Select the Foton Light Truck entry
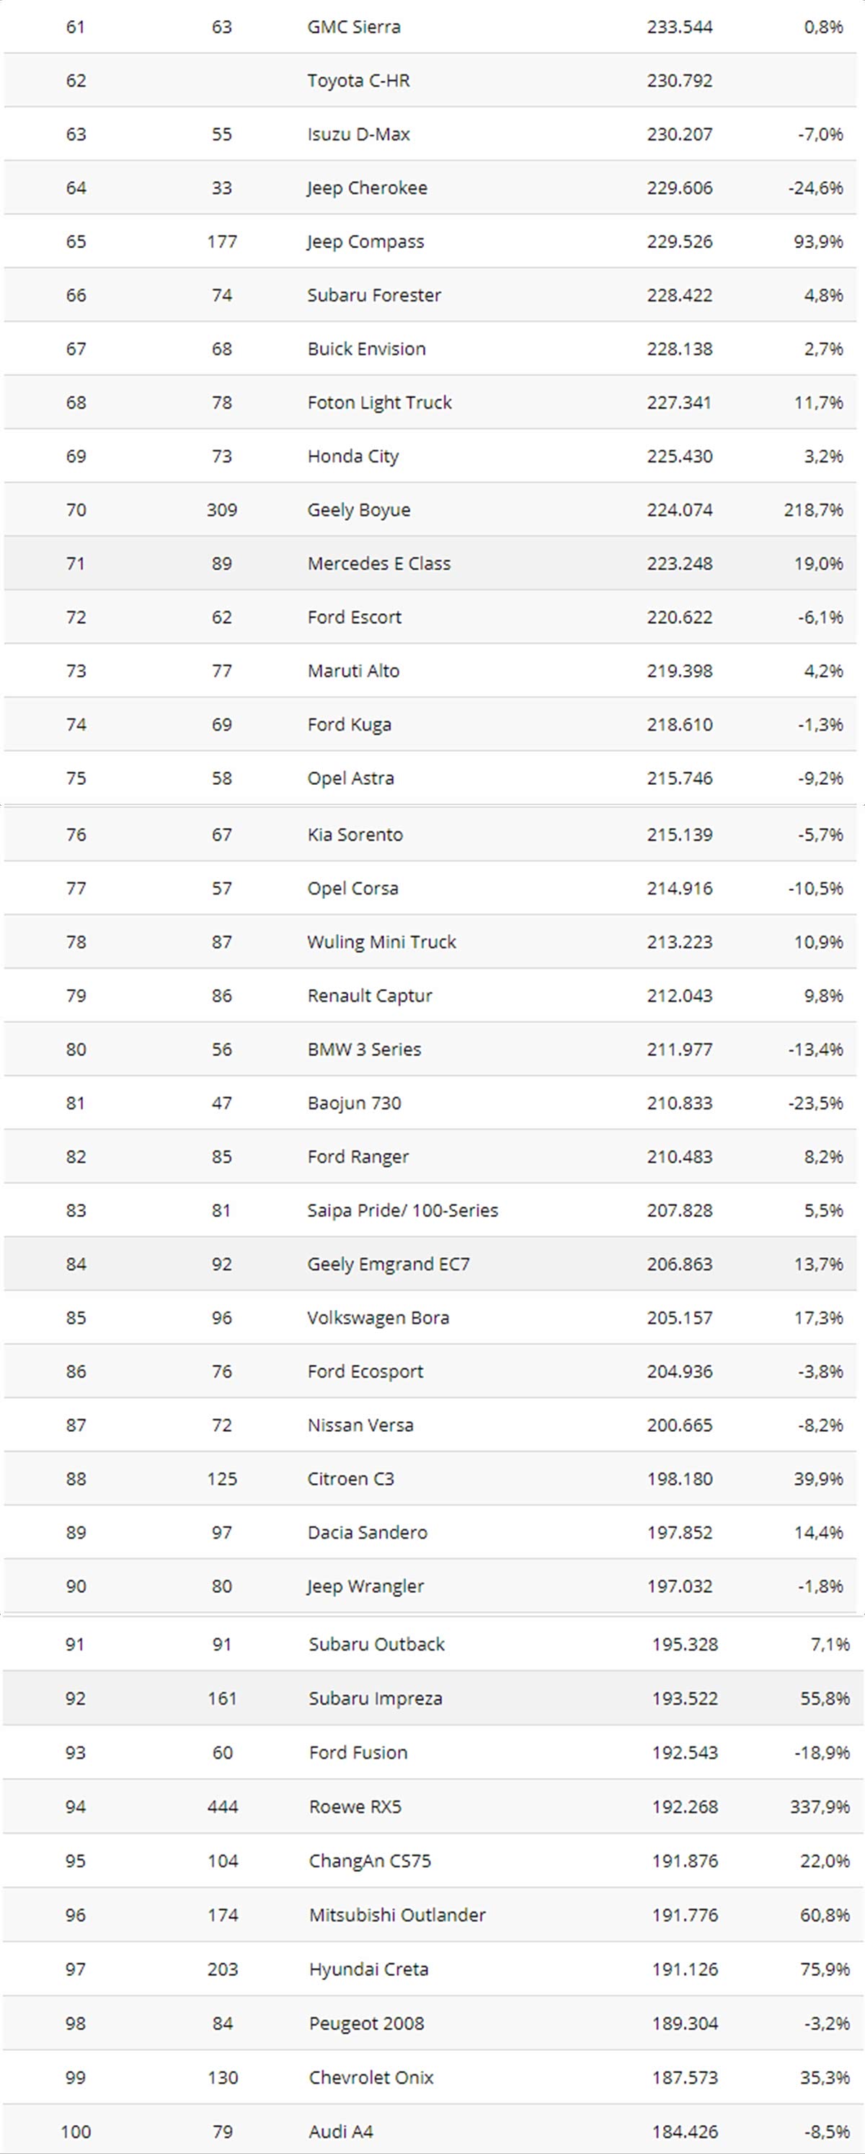 [x=379, y=403]
